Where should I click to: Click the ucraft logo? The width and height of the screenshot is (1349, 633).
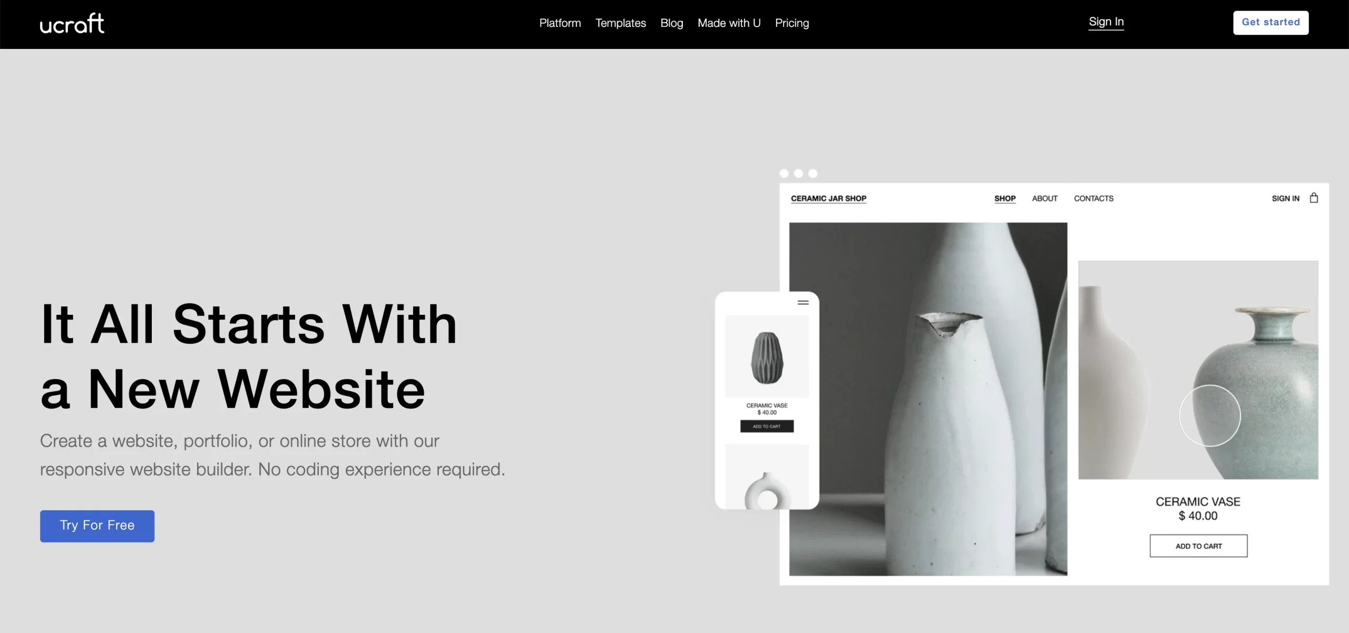(72, 24)
